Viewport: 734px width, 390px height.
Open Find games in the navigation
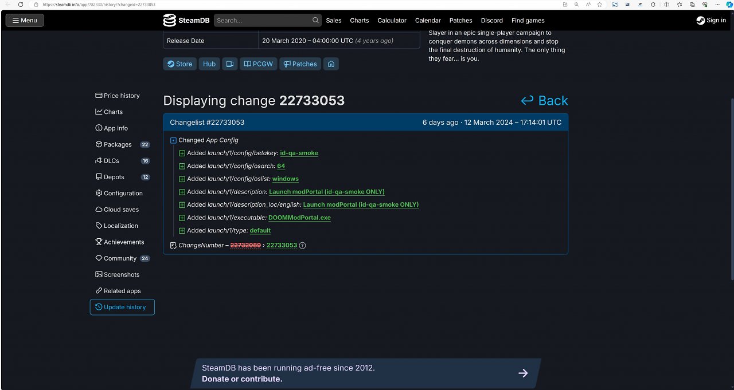click(528, 20)
